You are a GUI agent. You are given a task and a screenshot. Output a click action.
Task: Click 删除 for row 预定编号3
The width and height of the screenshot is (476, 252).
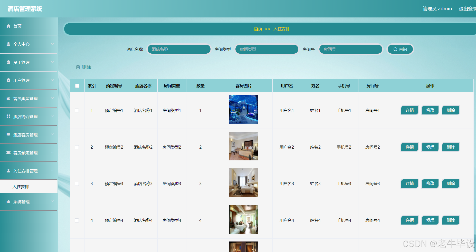[451, 183]
